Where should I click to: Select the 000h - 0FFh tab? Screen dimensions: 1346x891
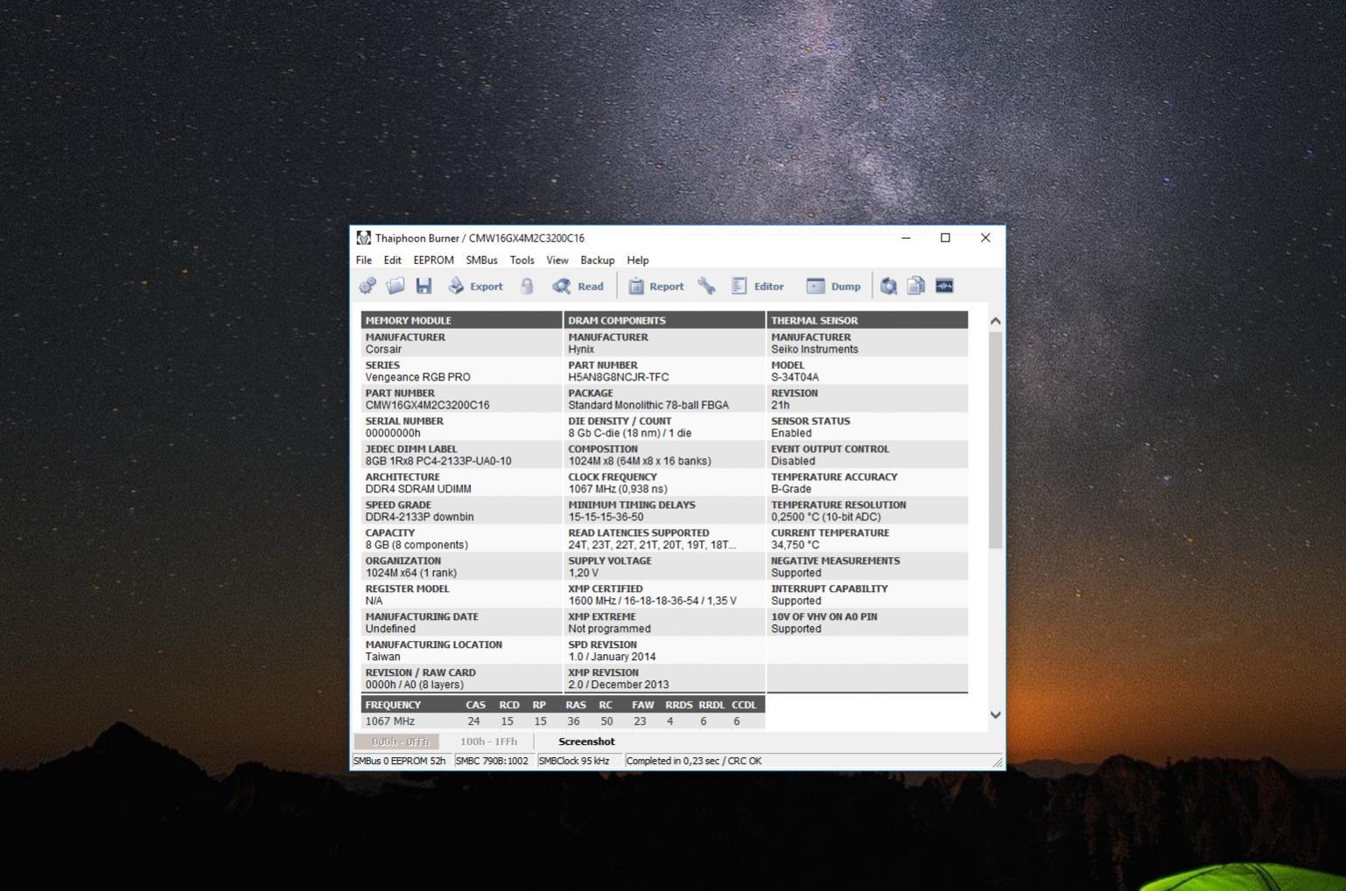(x=397, y=741)
